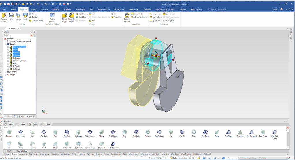
Task: Expand the Cameras tree node
Action: coord(5,72)
